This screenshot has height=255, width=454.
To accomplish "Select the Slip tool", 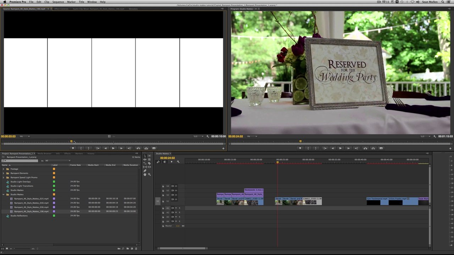I will coord(145,167).
